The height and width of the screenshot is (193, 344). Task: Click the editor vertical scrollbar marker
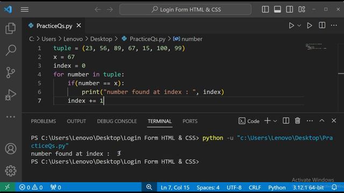tap(341, 73)
